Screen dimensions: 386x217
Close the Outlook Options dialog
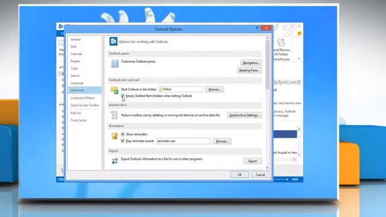click(x=266, y=28)
